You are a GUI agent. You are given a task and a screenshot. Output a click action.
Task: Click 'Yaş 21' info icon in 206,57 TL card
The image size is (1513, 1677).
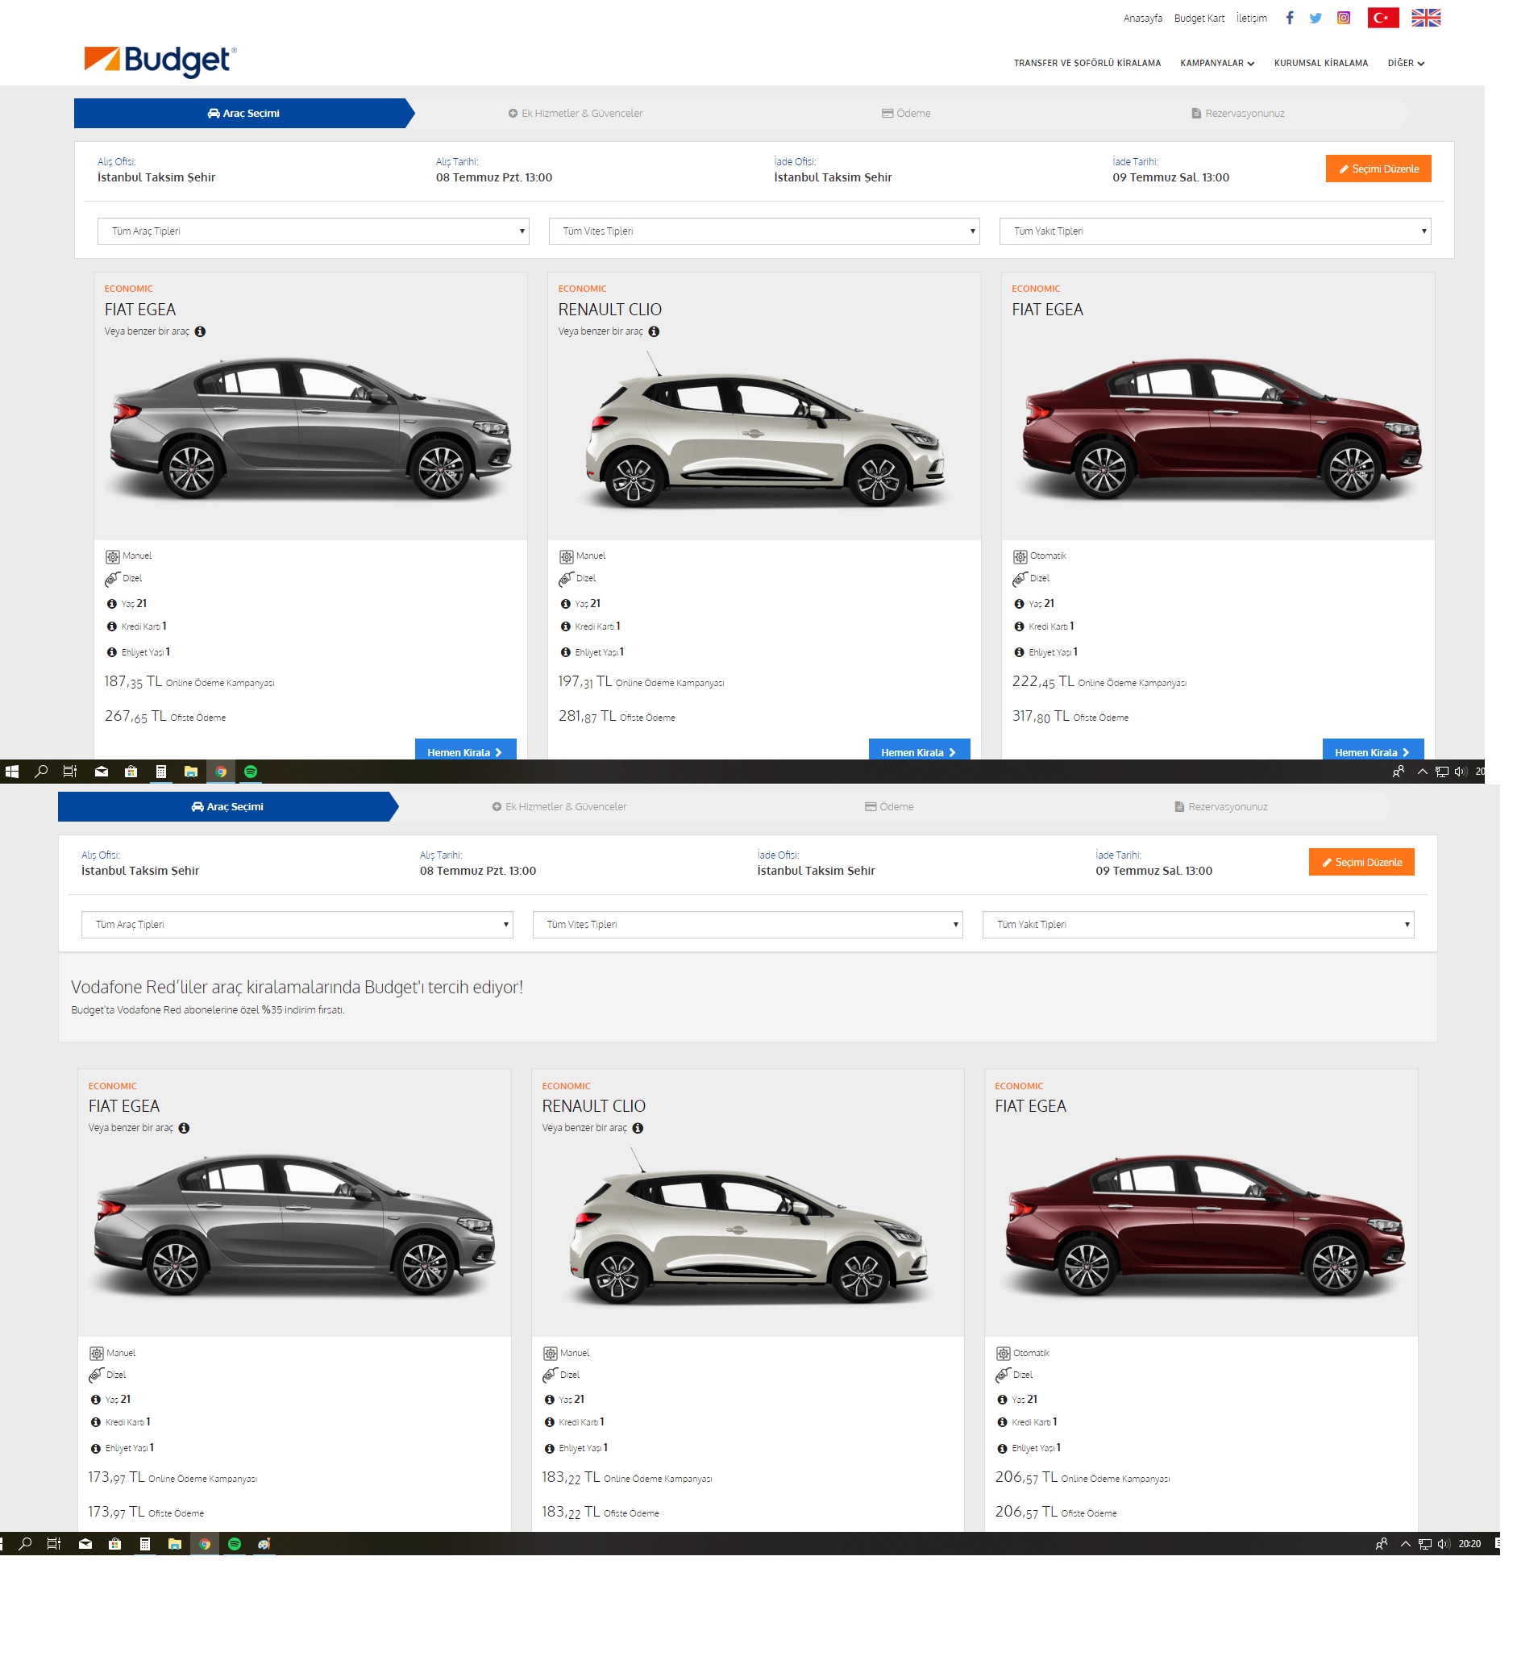pyautogui.click(x=1003, y=1400)
